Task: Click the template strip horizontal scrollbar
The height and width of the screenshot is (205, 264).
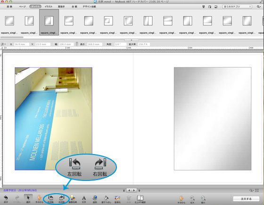Action: click(x=12, y=37)
